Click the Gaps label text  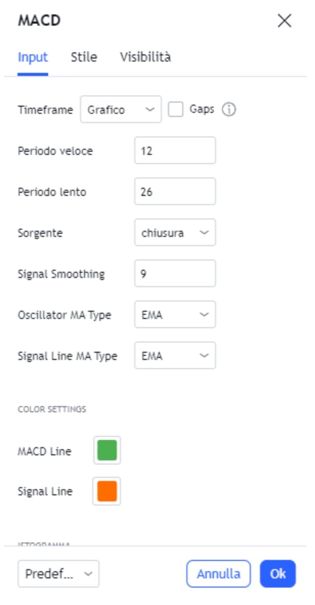click(201, 109)
